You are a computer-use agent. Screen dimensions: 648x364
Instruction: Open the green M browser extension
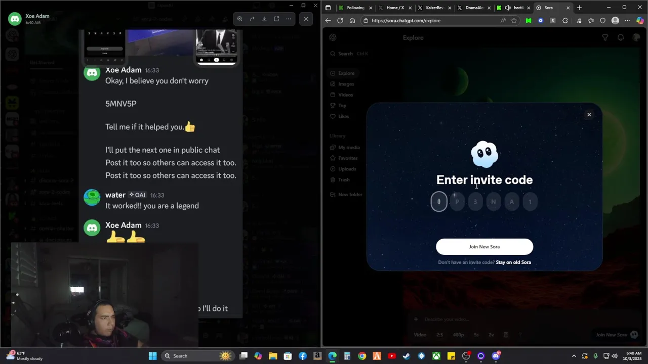pyautogui.click(x=529, y=21)
